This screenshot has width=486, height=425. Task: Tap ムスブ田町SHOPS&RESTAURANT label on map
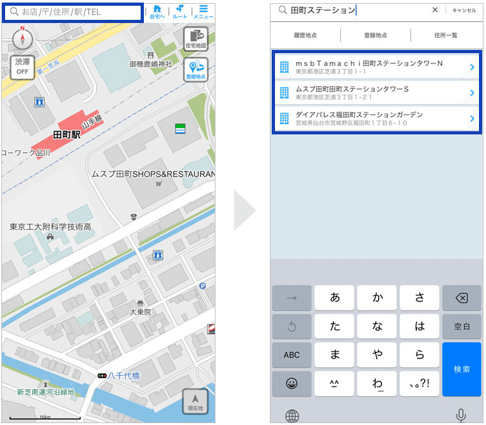pyautogui.click(x=153, y=174)
